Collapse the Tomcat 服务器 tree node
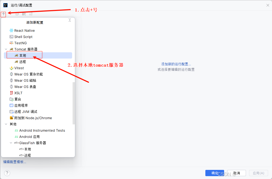272x179 pixels. 6,49
